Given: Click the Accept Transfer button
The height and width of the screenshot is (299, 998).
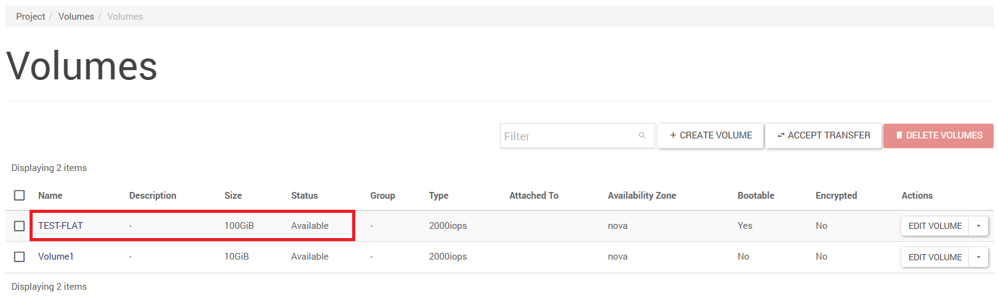Looking at the screenshot, I should [823, 135].
